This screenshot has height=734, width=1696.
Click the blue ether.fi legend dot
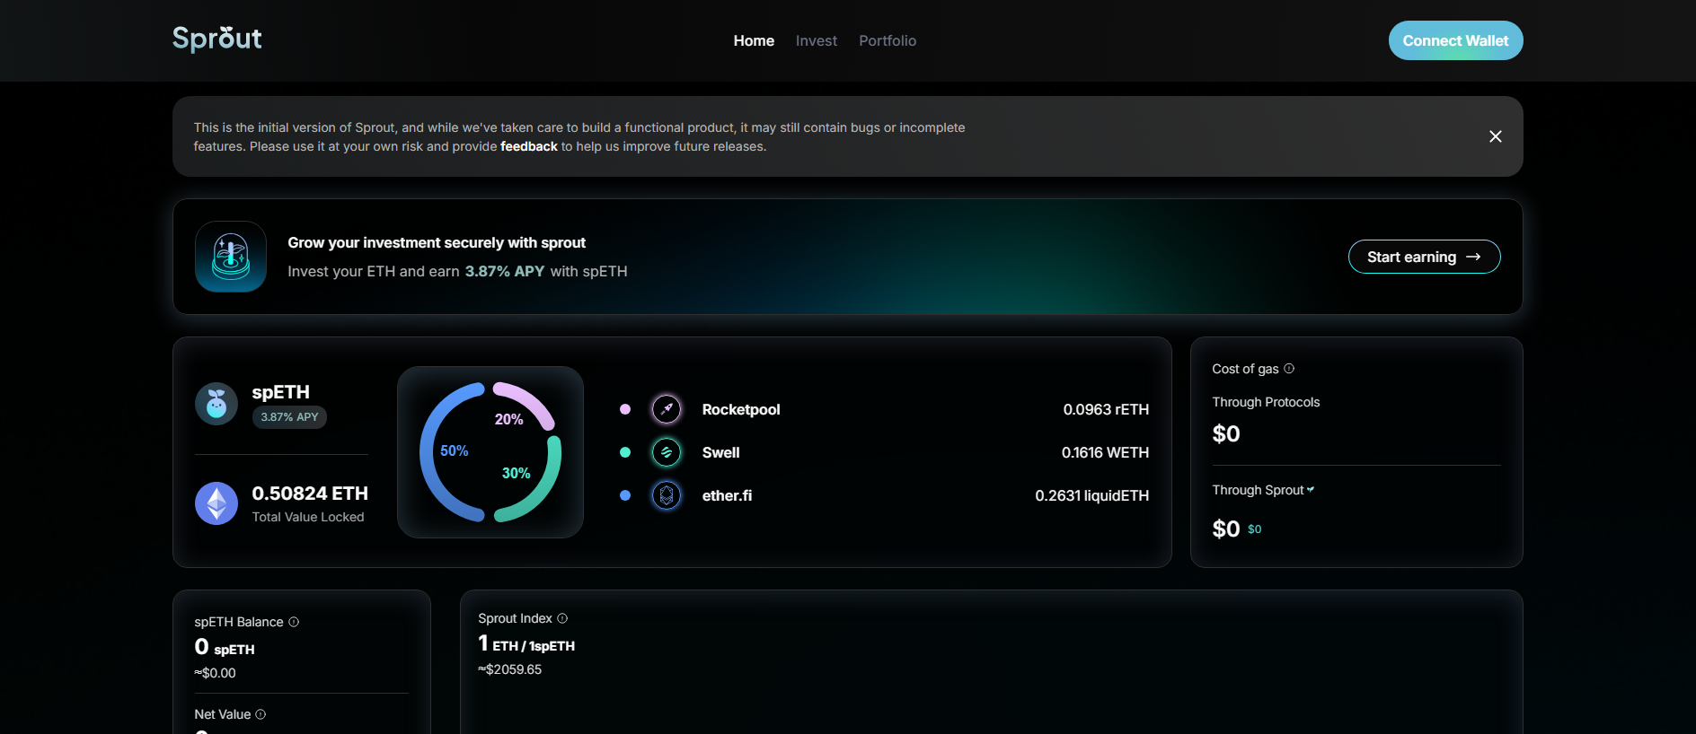click(625, 495)
